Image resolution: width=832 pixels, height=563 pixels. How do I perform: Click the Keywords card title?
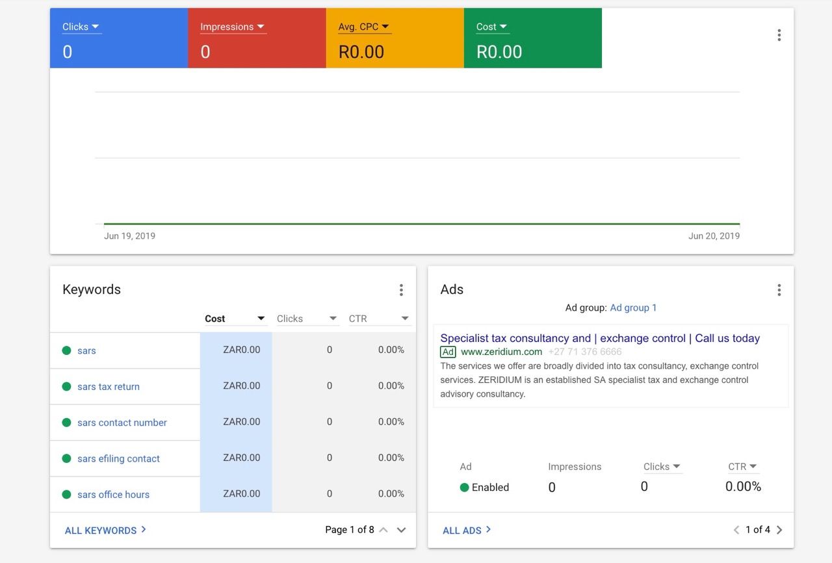coord(92,289)
